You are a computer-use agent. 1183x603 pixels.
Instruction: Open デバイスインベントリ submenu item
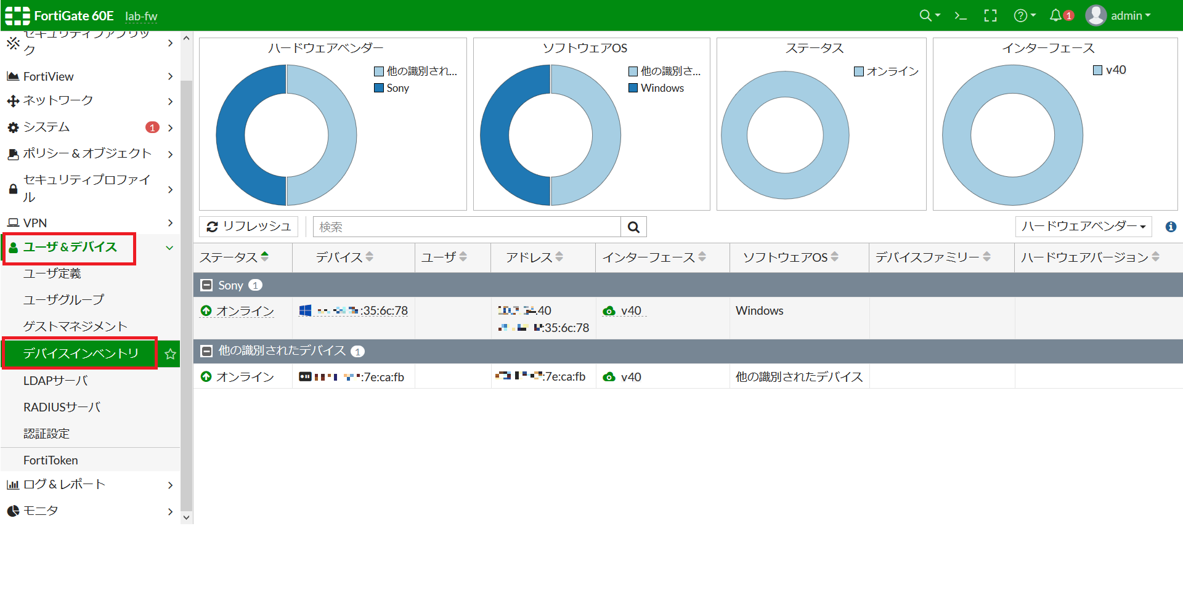point(80,354)
